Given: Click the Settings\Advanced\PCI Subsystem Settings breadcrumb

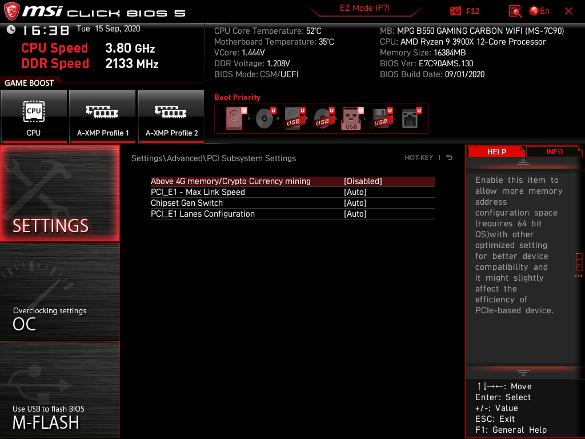Looking at the screenshot, I should pyautogui.click(x=214, y=158).
